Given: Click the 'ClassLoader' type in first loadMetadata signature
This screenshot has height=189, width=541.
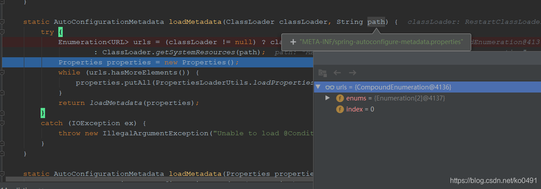Looking at the screenshot, I should click(x=250, y=22).
